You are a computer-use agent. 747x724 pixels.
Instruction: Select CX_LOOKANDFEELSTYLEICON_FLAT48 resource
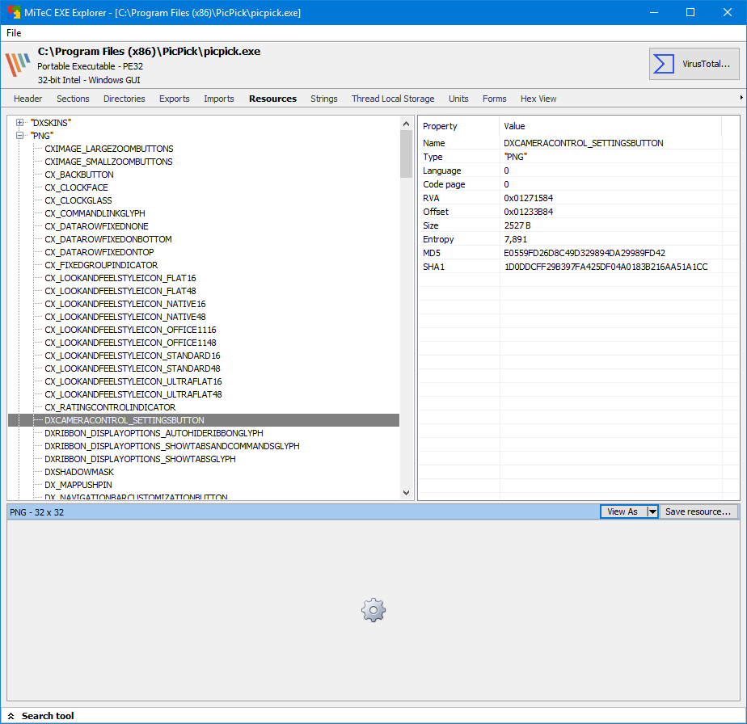pyautogui.click(x=120, y=291)
